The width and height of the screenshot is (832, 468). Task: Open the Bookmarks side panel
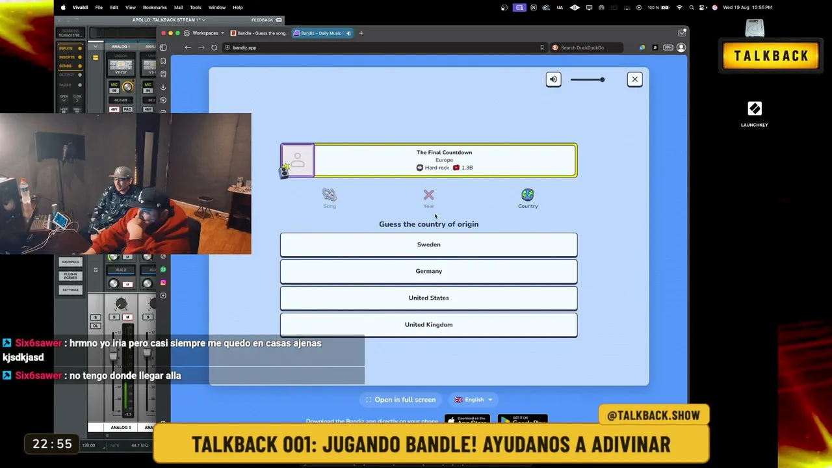pos(163,61)
